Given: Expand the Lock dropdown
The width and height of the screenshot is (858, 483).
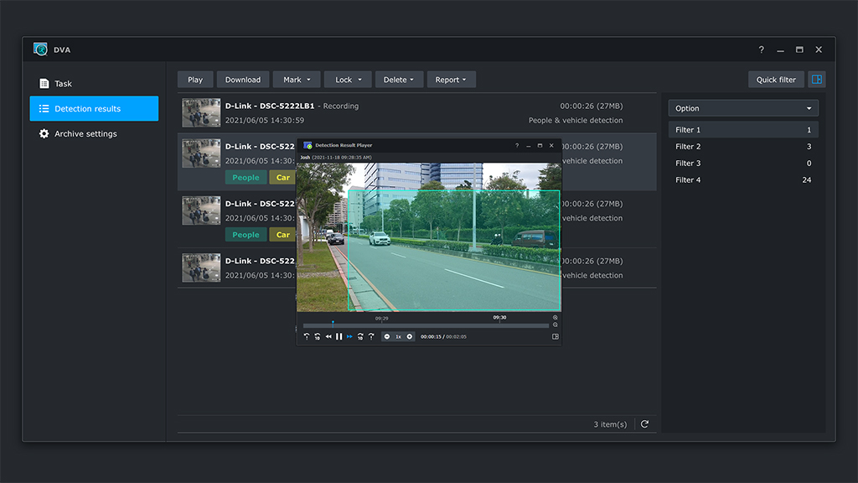Looking at the screenshot, I should [348, 80].
